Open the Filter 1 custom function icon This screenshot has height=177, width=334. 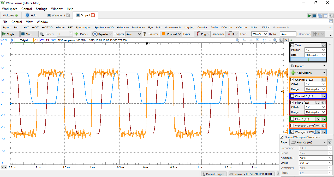click(x=318, y=102)
